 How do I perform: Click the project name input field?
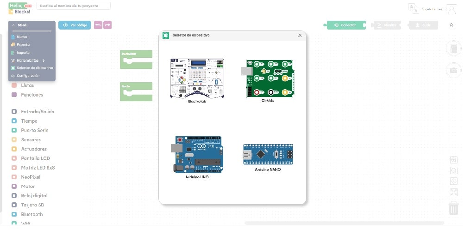[x=73, y=6]
